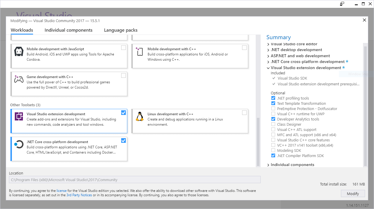The image size is (374, 209).
Task: Click the Summary panel vertical scrollbar
Action: point(365,106)
